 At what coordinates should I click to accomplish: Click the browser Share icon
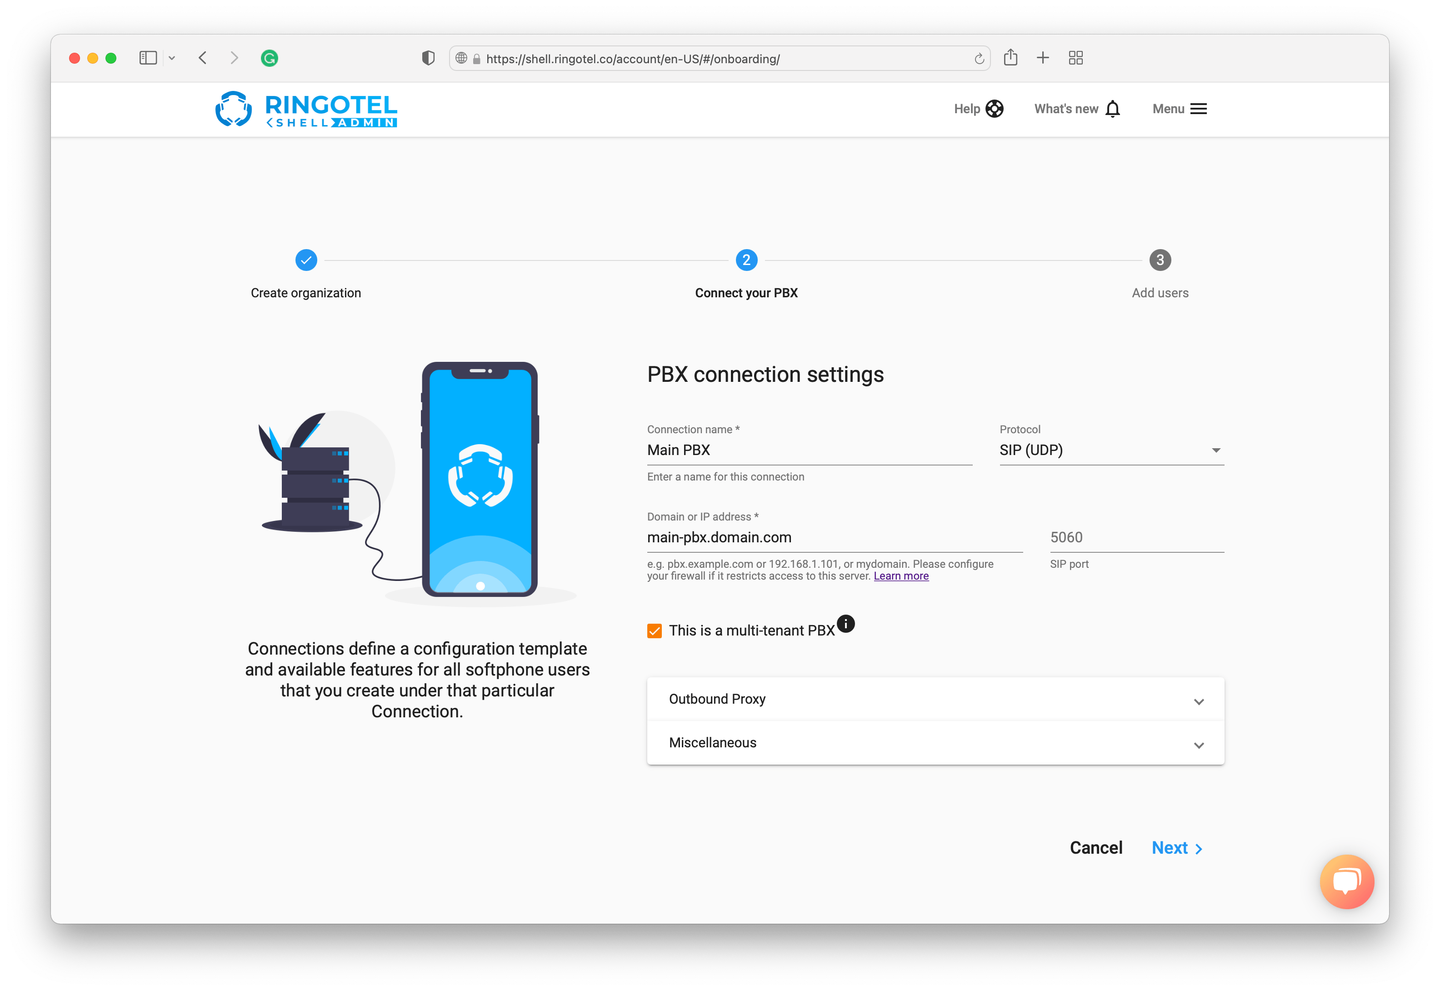1010,58
